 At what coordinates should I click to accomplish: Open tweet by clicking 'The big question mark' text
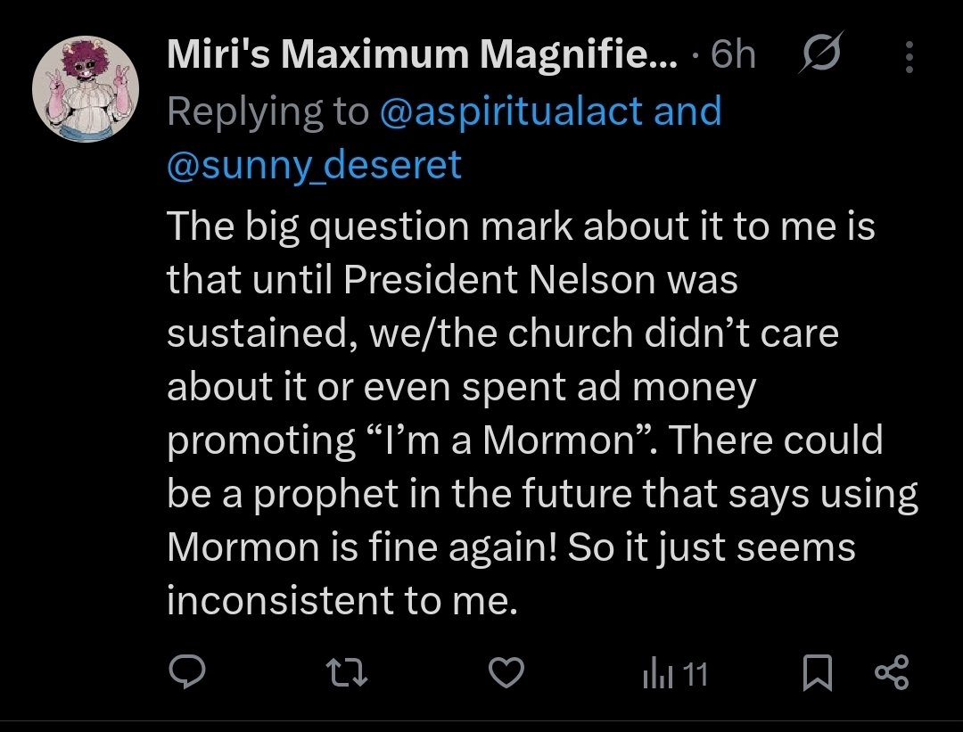(357, 227)
